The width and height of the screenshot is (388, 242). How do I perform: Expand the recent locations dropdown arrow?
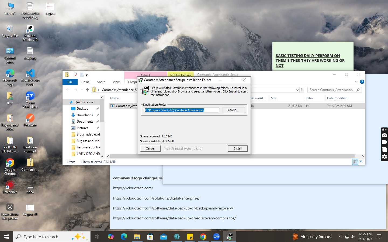82,90
